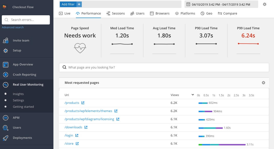Click the Needs work page speed text

[80, 35]
